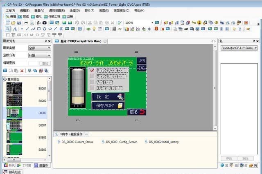
Task: Click the error check checkmark toolbar icon
Action: (119, 22)
